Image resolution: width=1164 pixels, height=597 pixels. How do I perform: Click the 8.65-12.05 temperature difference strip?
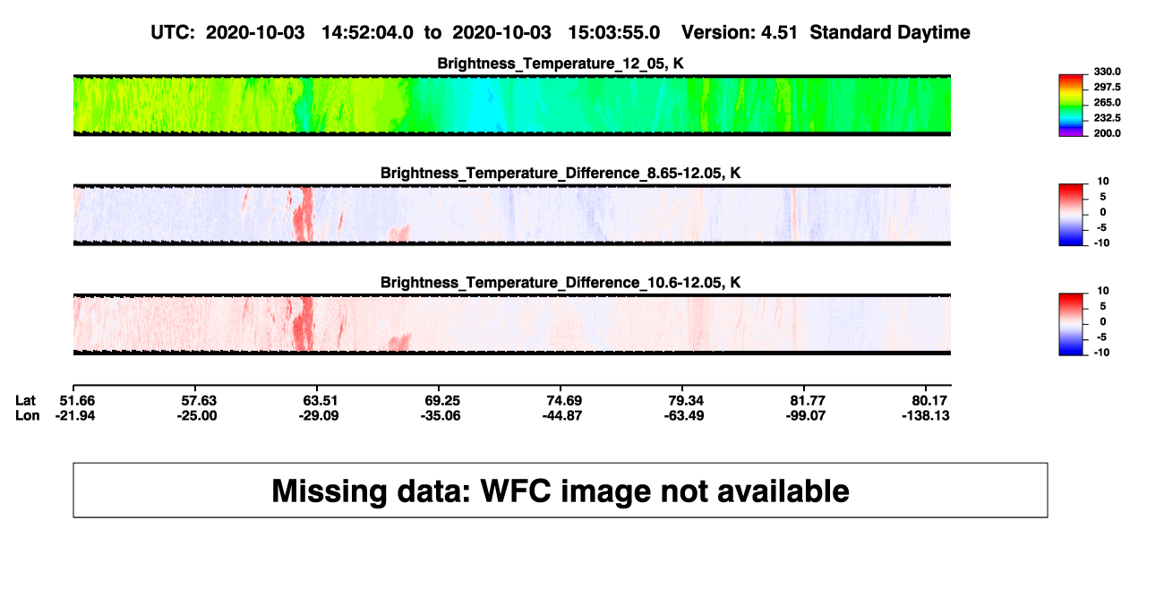[x=511, y=215]
